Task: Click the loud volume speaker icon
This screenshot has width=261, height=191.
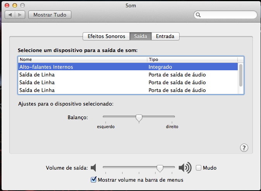Action: [185, 168]
